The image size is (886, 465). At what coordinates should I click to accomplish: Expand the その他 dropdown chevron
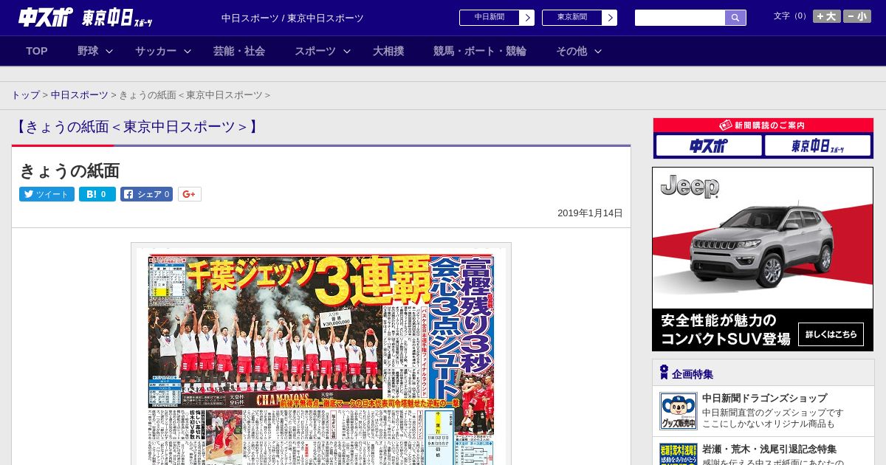[x=598, y=51]
